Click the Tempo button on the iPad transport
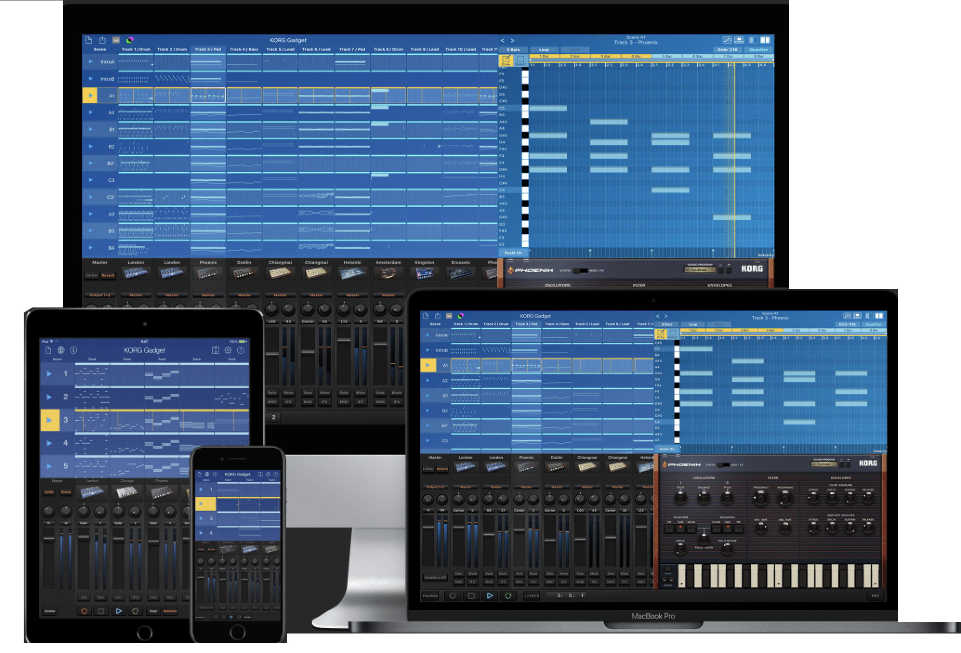The height and width of the screenshot is (653, 961). pyautogui.click(x=153, y=611)
